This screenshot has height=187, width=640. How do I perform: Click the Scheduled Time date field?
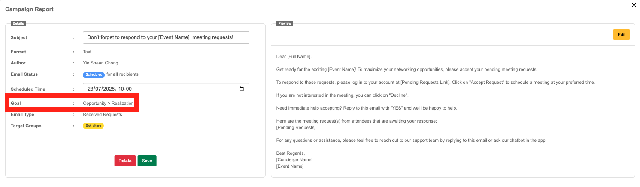[159, 89]
